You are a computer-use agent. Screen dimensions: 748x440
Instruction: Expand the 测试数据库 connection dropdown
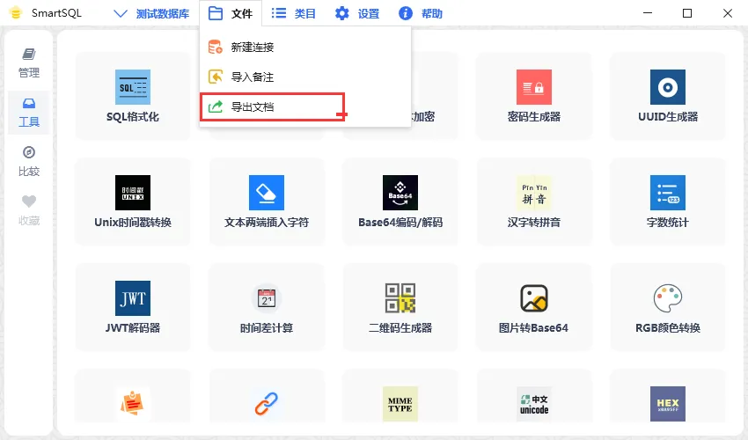point(151,13)
